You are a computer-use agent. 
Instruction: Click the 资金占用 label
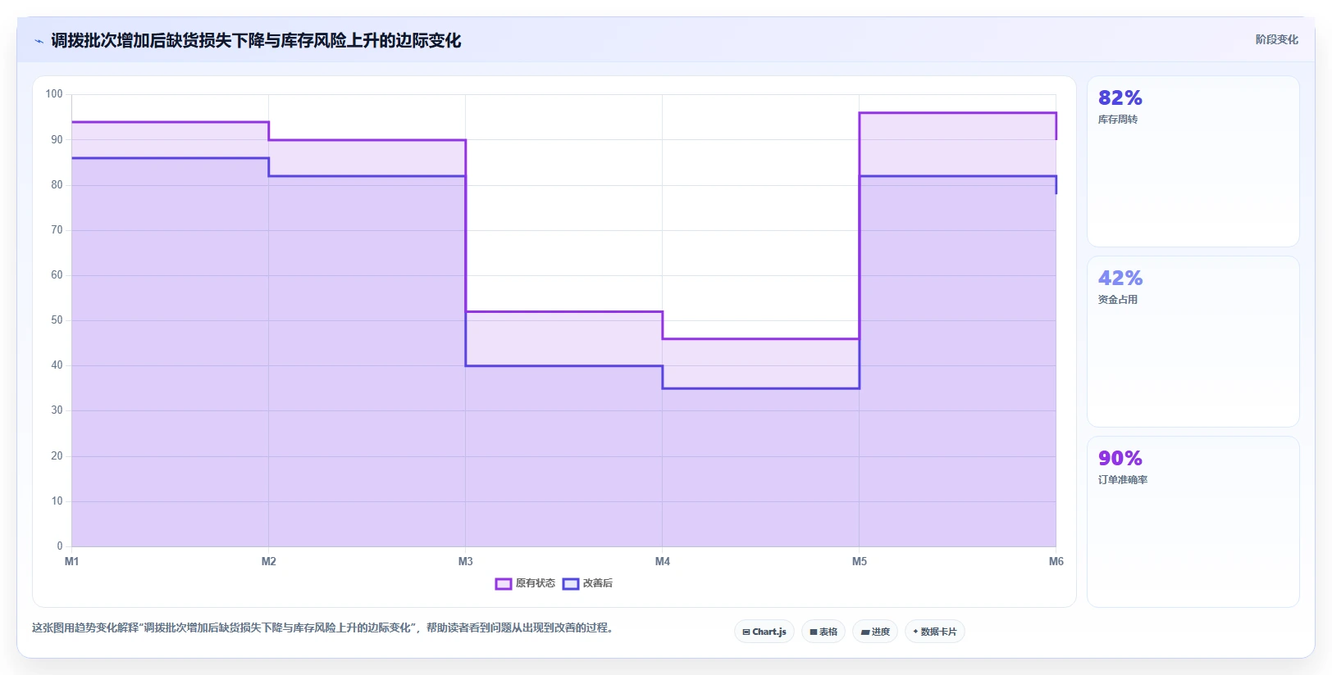(x=1118, y=300)
